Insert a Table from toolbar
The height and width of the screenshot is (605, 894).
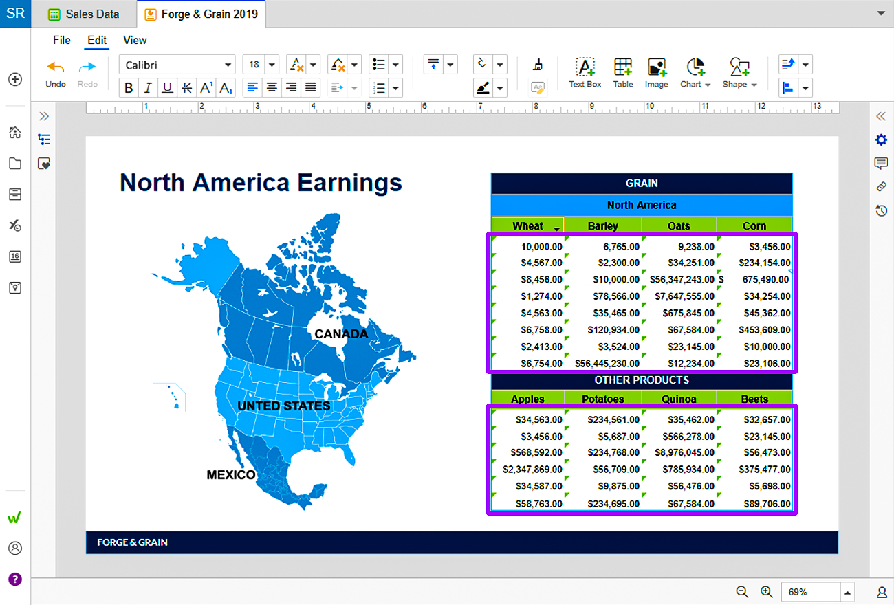(623, 73)
